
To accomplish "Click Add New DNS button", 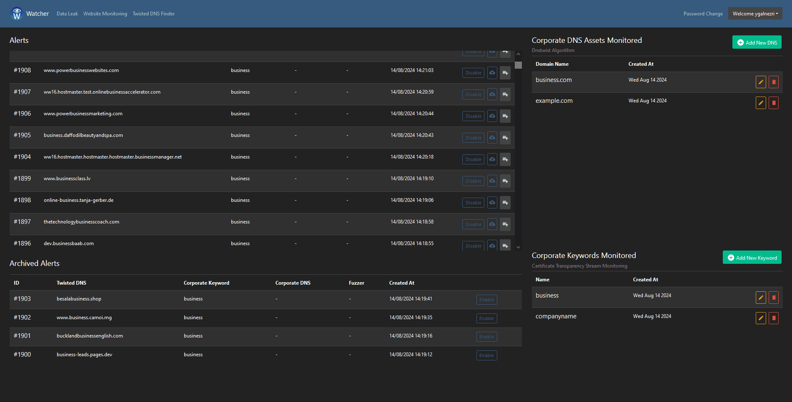I will coord(757,42).
